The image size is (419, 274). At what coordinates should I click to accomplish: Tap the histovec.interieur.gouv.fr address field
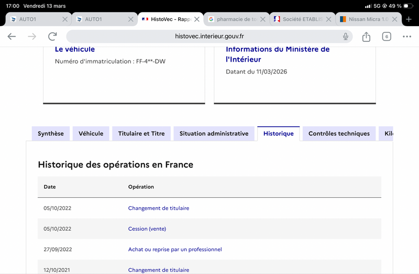pos(210,37)
